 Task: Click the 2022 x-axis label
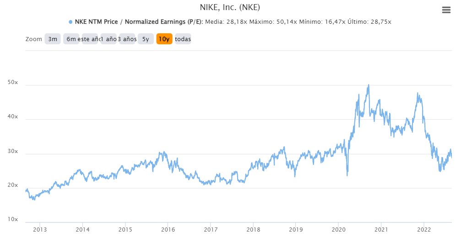[x=424, y=230]
